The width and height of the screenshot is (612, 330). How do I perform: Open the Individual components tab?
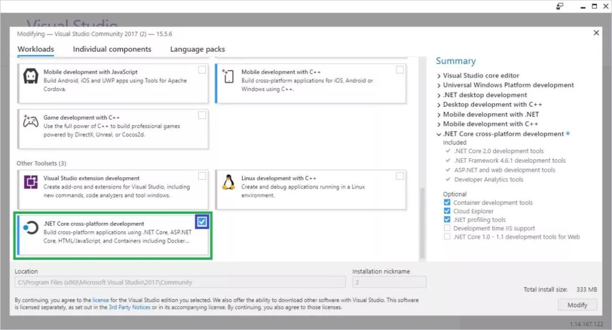[x=112, y=49]
